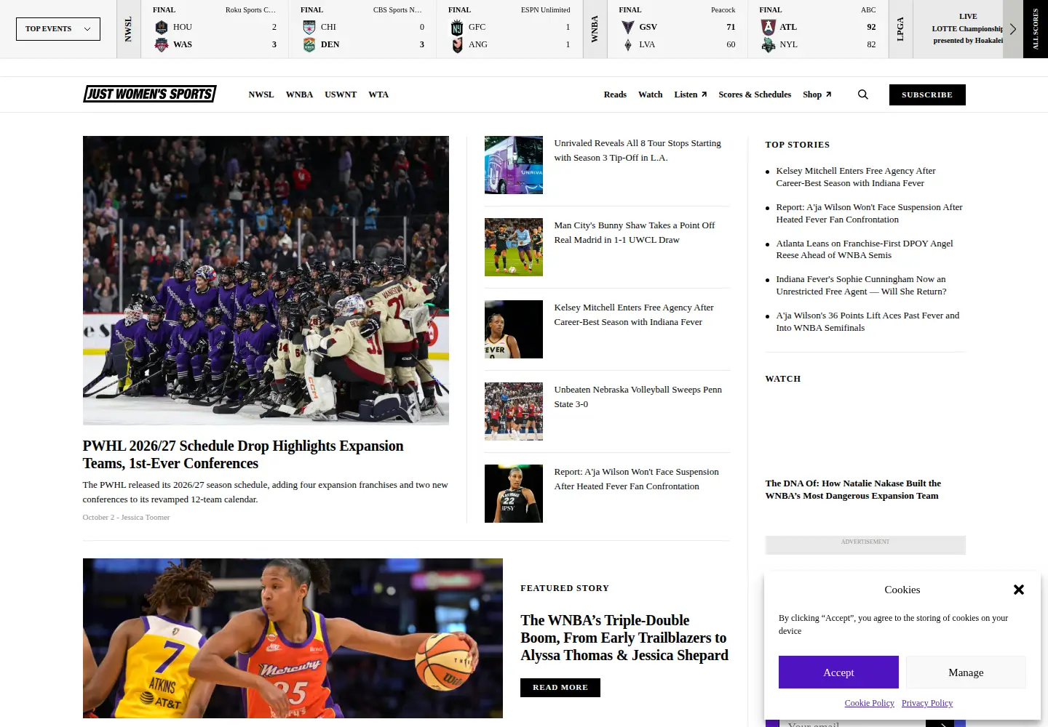The width and height of the screenshot is (1048, 727).
Task: Click the Chicago team logo in scores
Action: point(309,27)
